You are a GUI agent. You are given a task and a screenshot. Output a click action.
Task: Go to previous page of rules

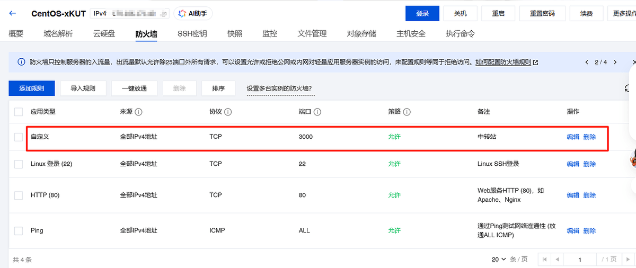[556, 260]
